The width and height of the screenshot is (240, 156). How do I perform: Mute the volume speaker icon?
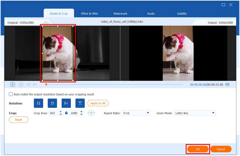click(228, 85)
